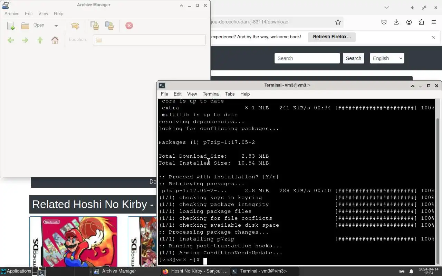Open the View menu in Terminal
The width and height of the screenshot is (442, 276).
[x=192, y=94]
